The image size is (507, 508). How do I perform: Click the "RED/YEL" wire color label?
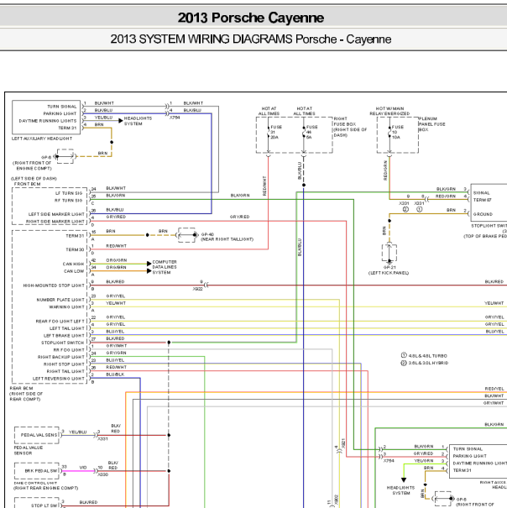[x=494, y=389]
